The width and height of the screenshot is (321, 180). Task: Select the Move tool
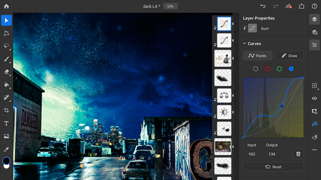click(x=6, y=20)
